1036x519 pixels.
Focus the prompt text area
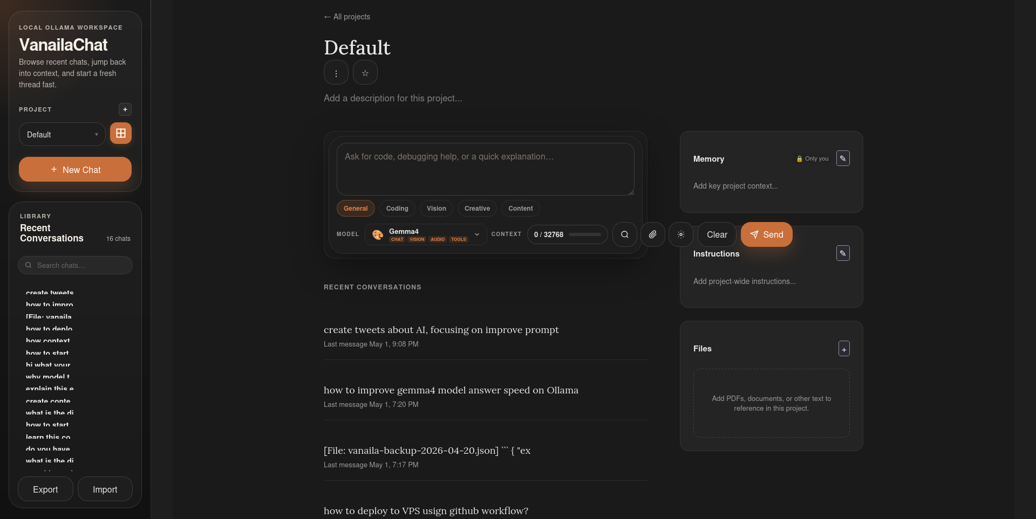486,169
